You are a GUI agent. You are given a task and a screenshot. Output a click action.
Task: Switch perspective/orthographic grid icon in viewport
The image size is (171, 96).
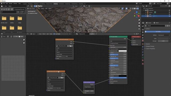(139, 29)
